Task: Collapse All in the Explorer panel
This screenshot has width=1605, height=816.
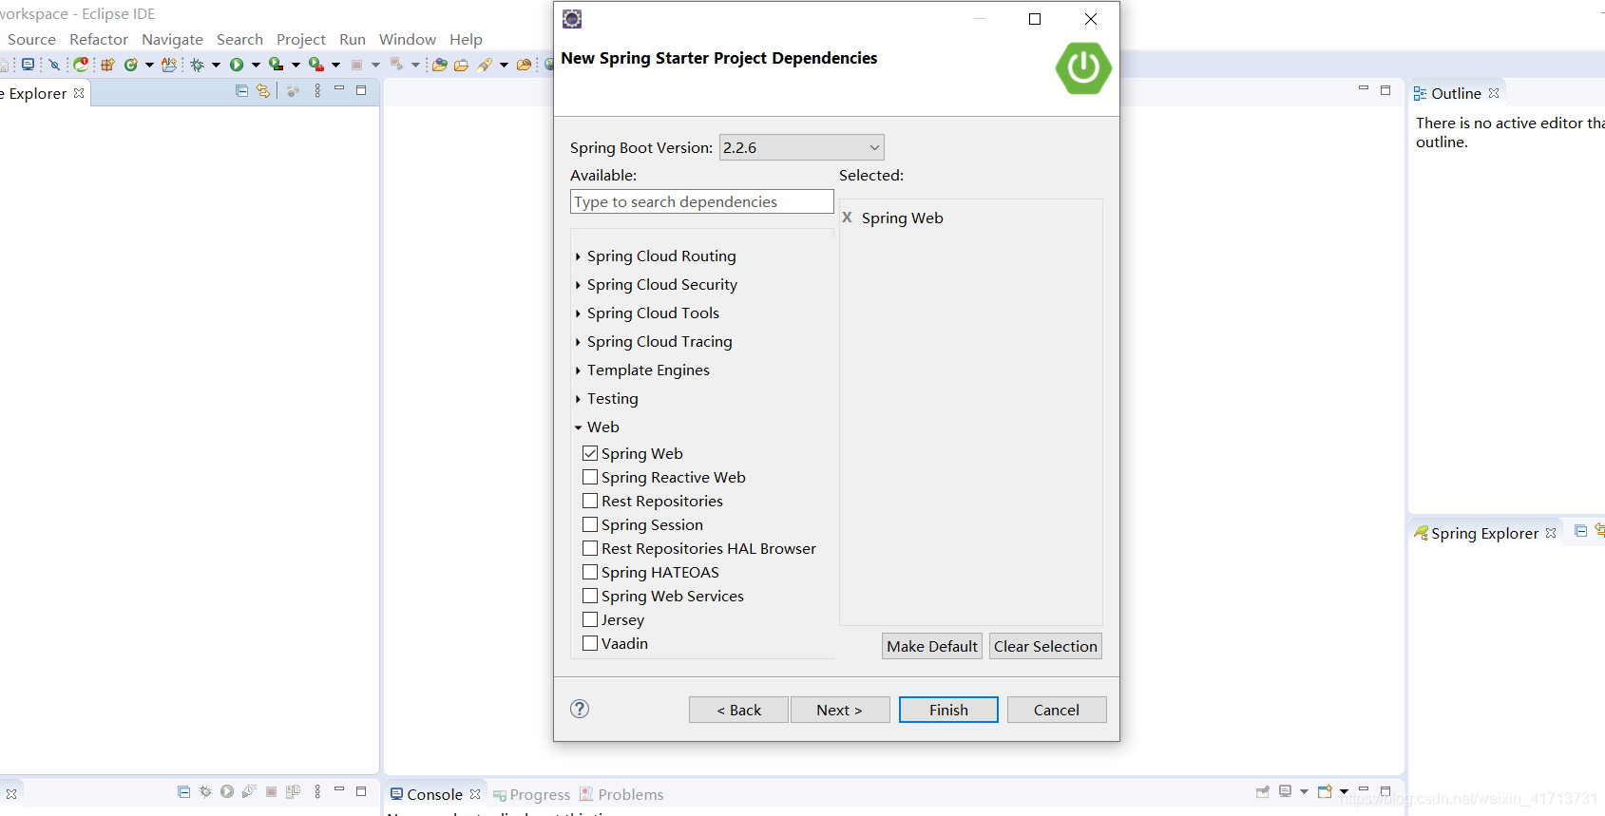Action: coord(241,90)
